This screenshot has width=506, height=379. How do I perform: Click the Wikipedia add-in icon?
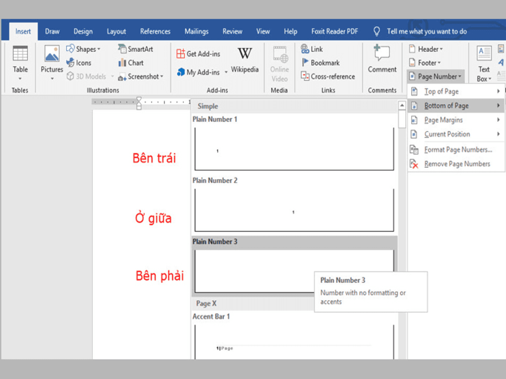(x=245, y=54)
